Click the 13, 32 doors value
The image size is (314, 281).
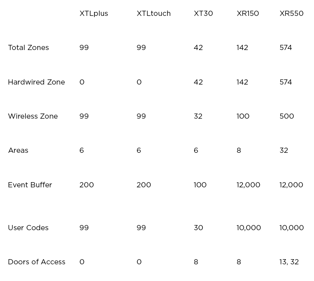point(289,262)
